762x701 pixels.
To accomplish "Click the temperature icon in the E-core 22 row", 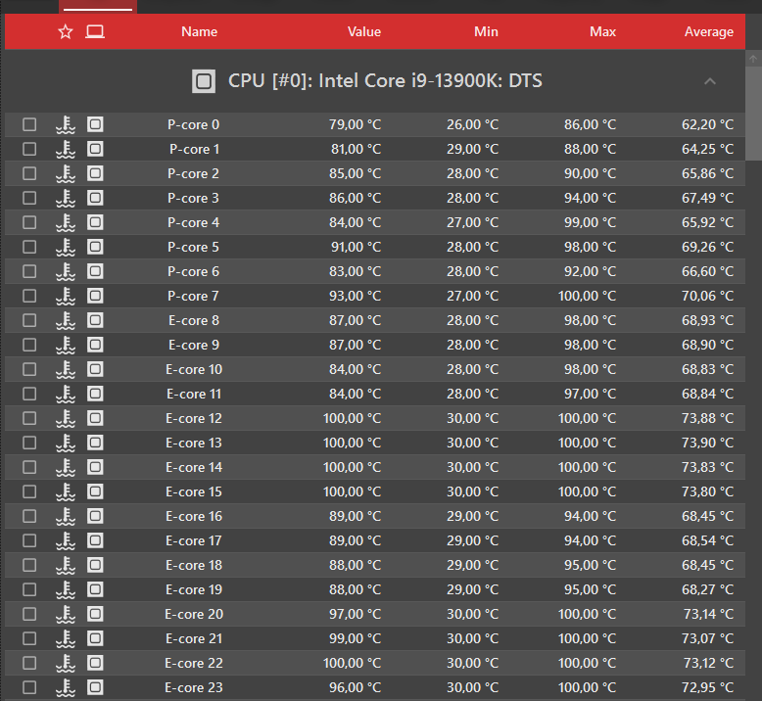I will pos(66,663).
